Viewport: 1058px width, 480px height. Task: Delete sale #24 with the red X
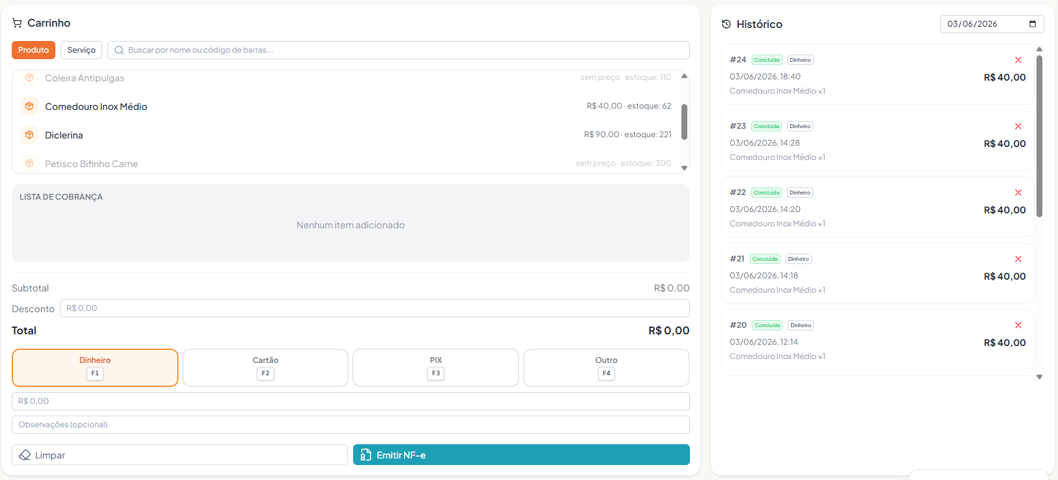tap(1018, 60)
